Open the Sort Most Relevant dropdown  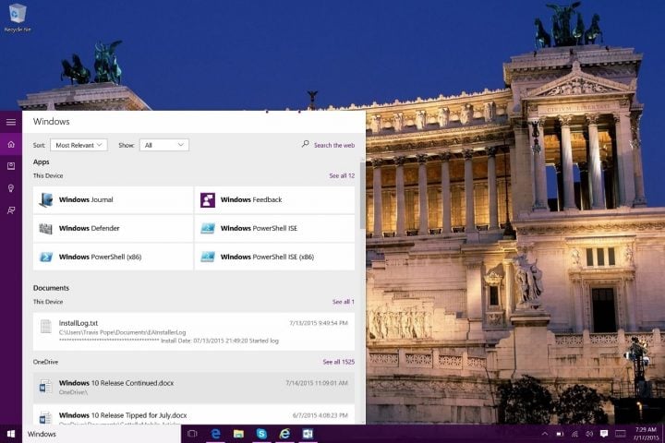coord(79,145)
